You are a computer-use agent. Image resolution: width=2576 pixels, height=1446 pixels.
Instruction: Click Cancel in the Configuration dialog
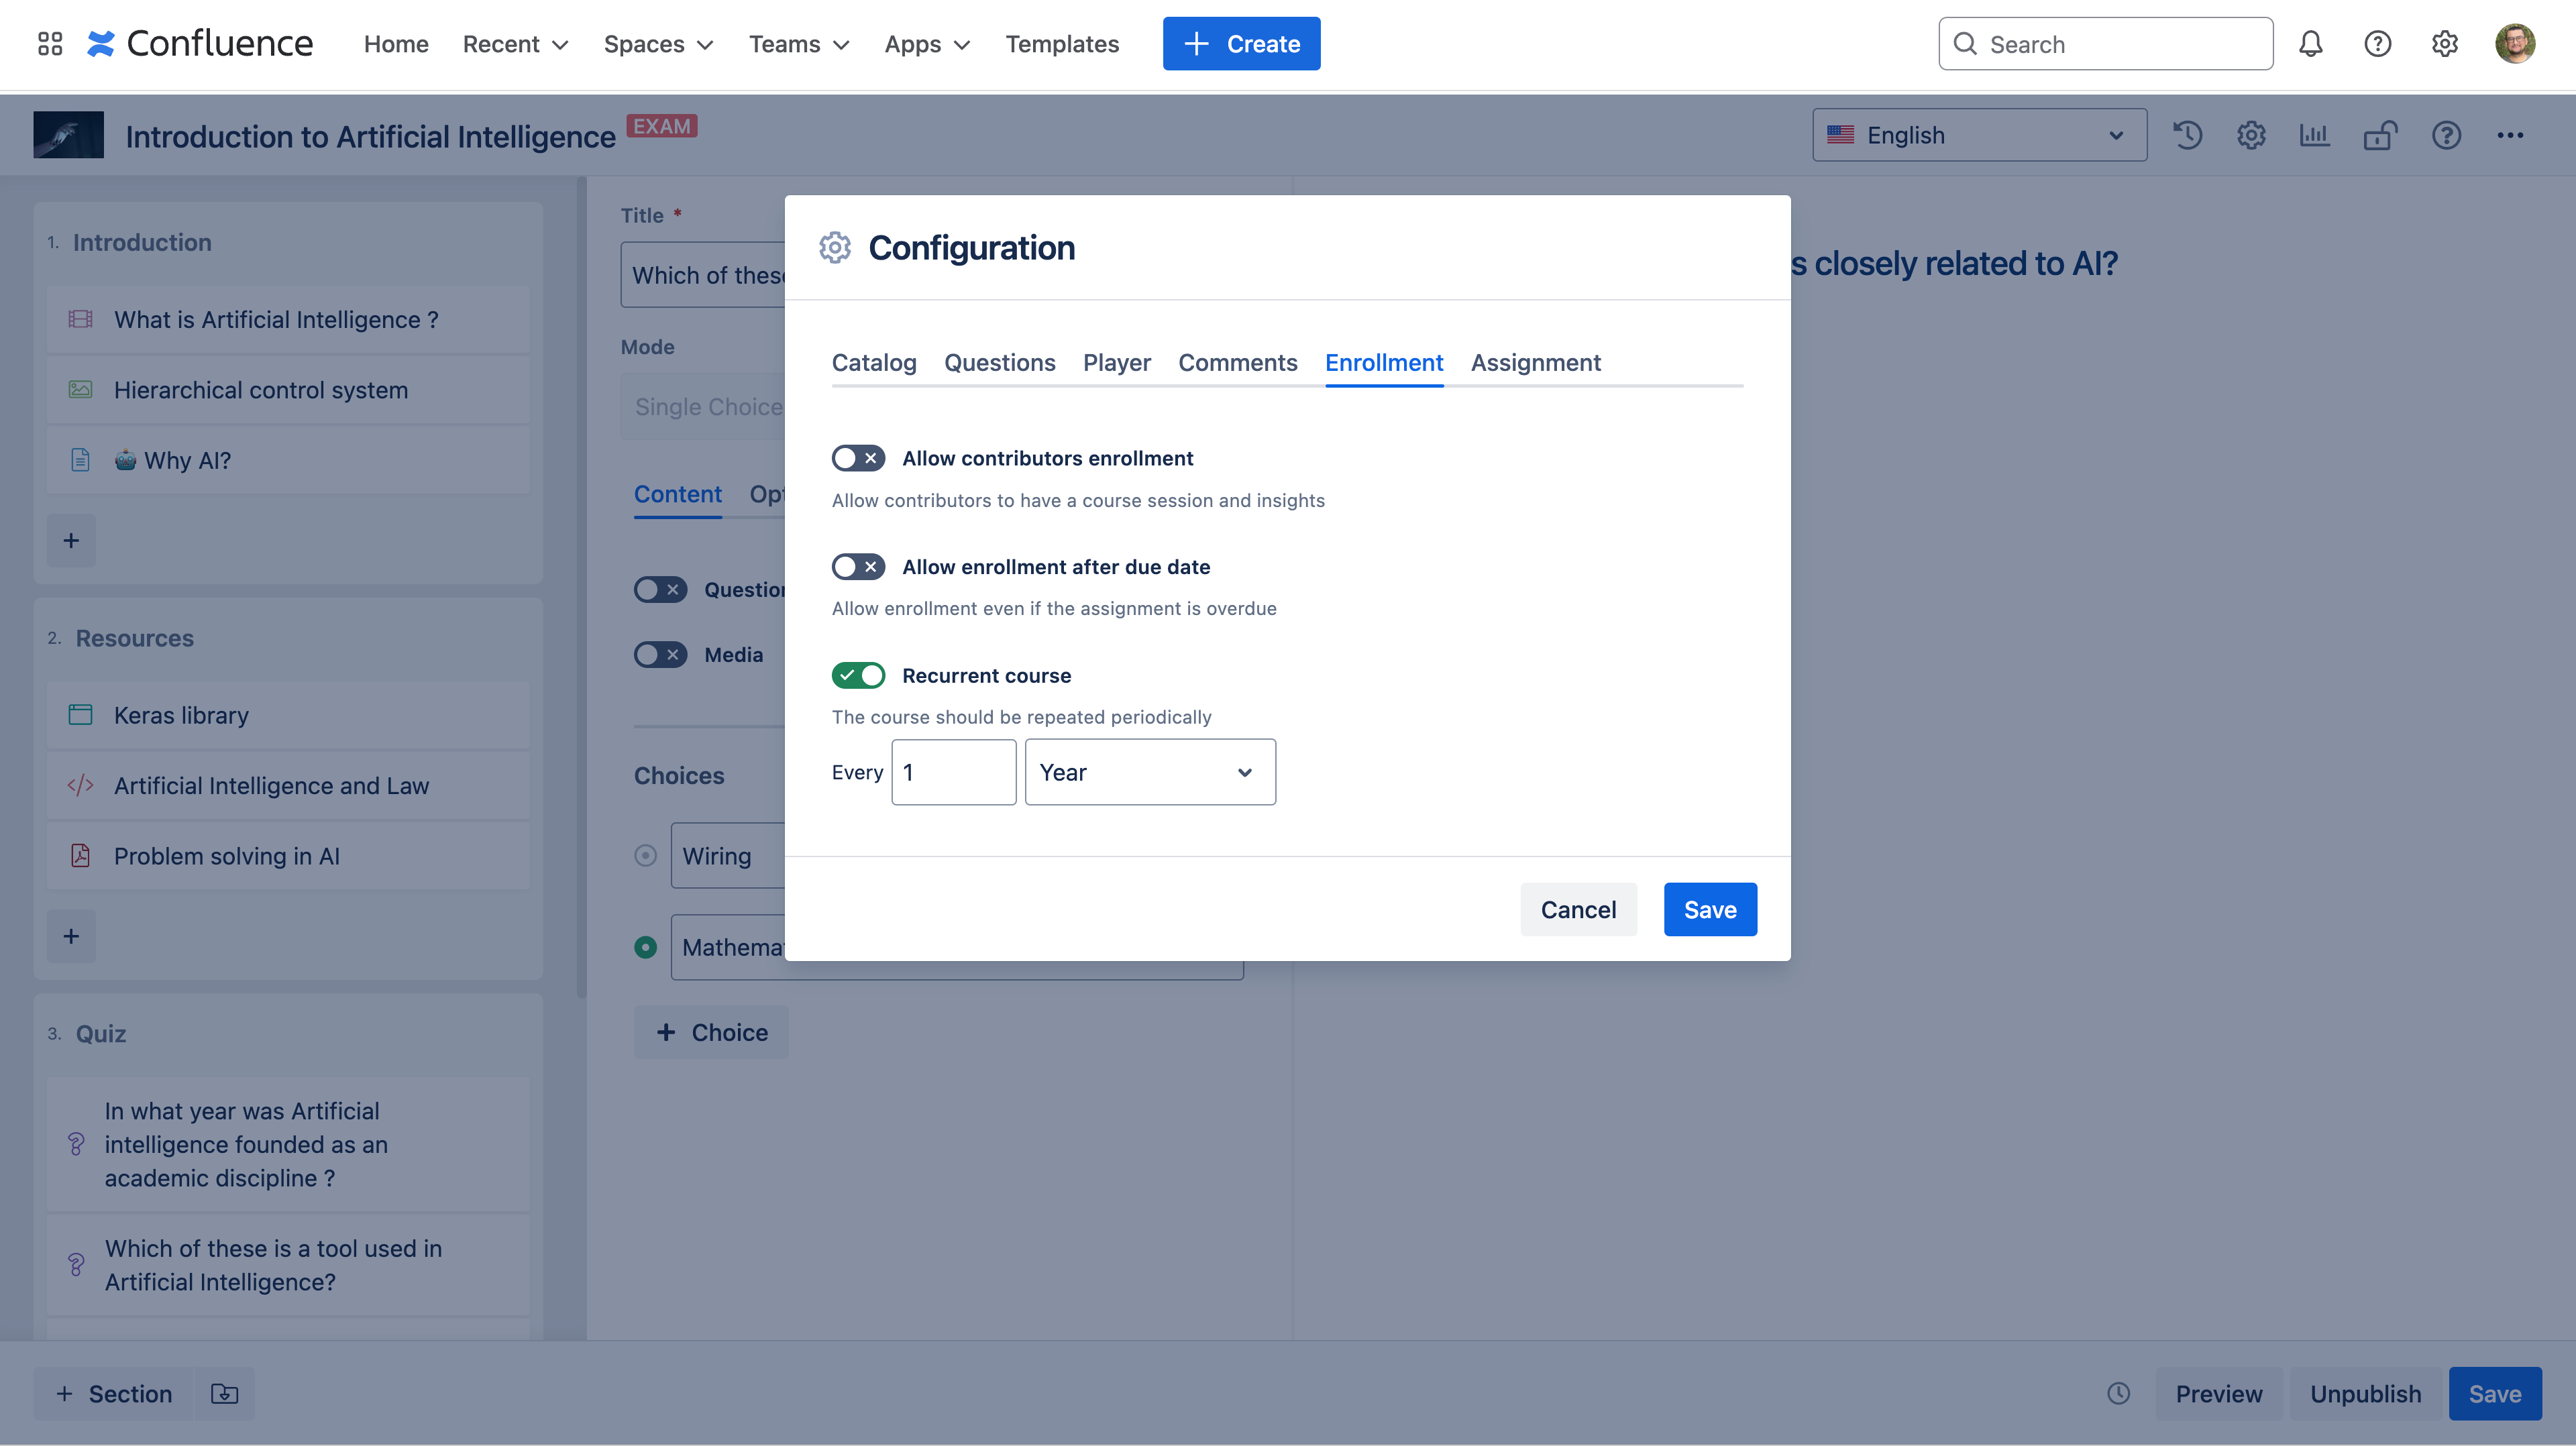[1578, 909]
